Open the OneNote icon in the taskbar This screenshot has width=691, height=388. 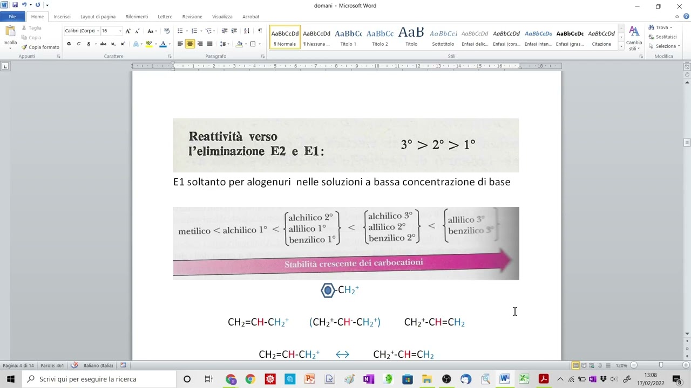point(368,379)
